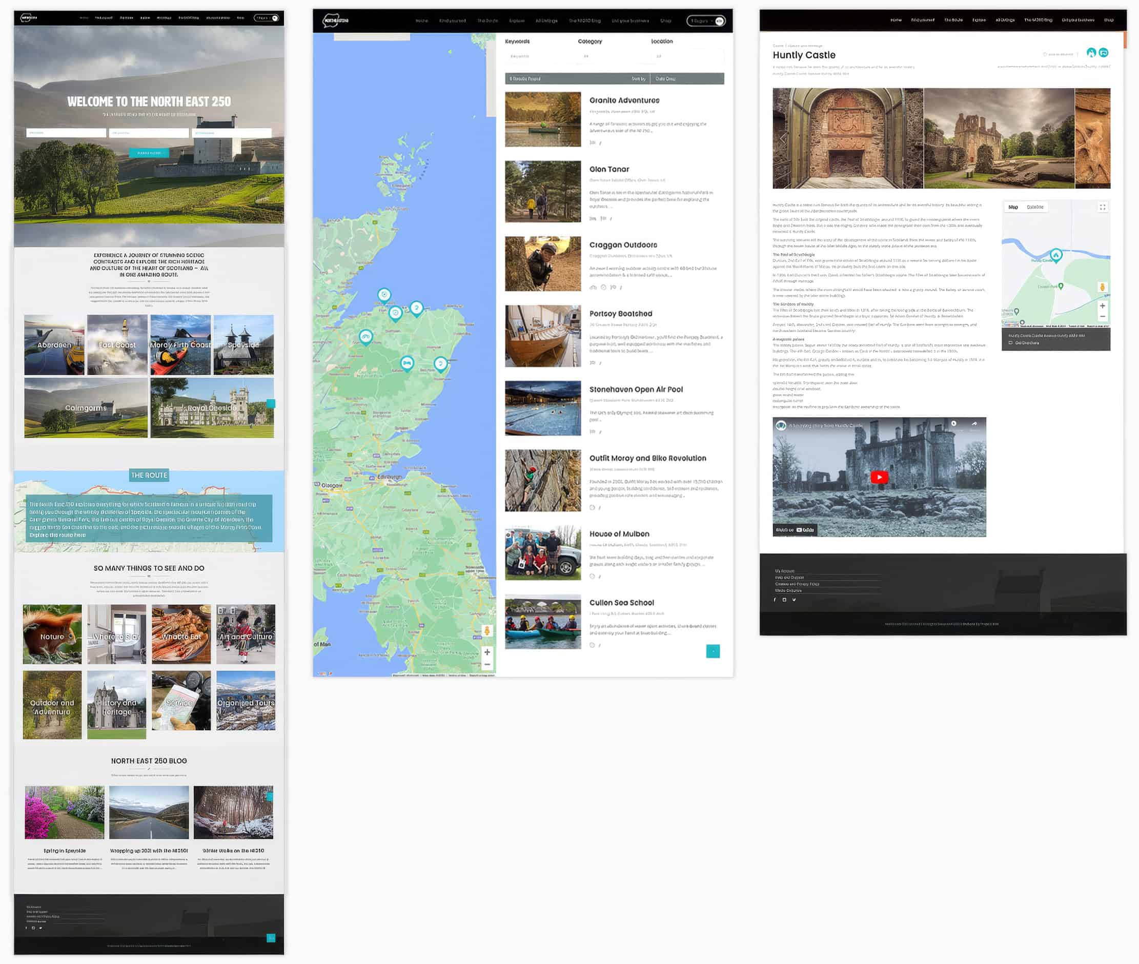The width and height of the screenshot is (1139, 964).
Task: Open the Royal Deeside tile on home page
Action: click(212, 407)
